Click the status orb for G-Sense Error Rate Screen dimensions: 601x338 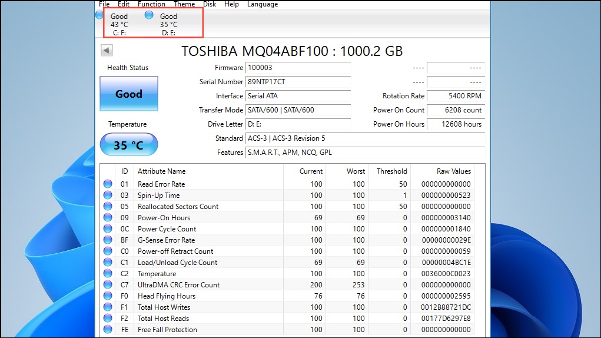pos(108,240)
